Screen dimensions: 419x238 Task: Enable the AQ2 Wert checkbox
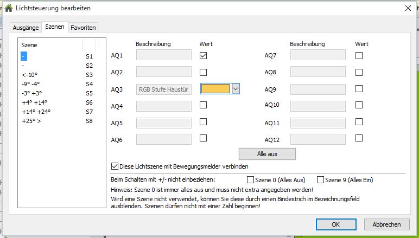tap(204, 72)
